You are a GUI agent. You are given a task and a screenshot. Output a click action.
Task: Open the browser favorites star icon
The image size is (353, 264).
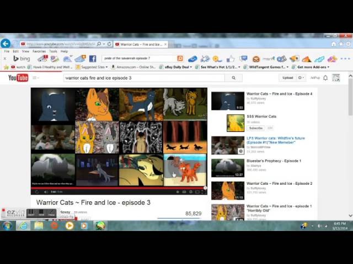click(x=341, y=44)
